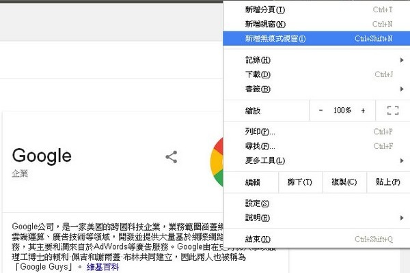Click the submenu arrow beside 書籤
Image resolution: width=410 pixels, height=273 pixels.
tap(402, 89)
